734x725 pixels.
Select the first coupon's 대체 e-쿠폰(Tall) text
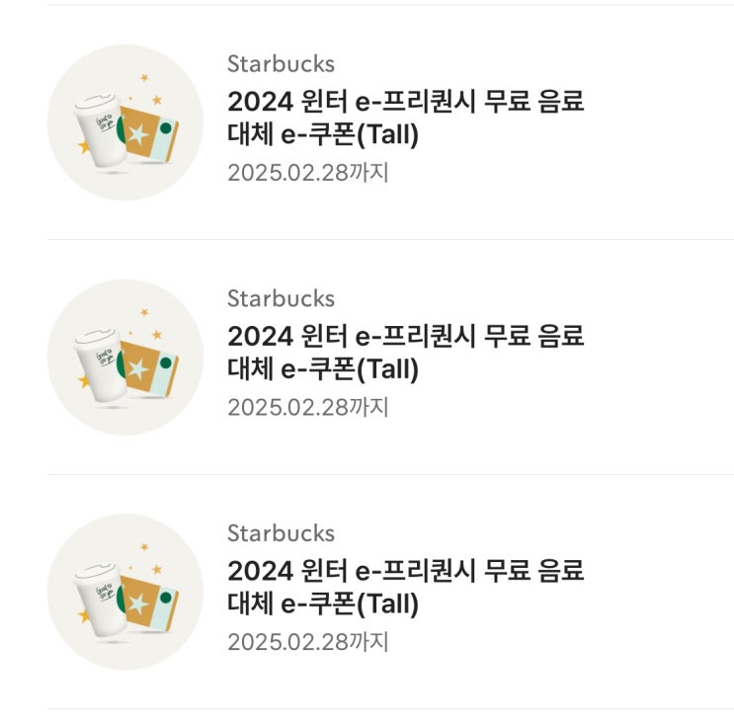[323, 135]
